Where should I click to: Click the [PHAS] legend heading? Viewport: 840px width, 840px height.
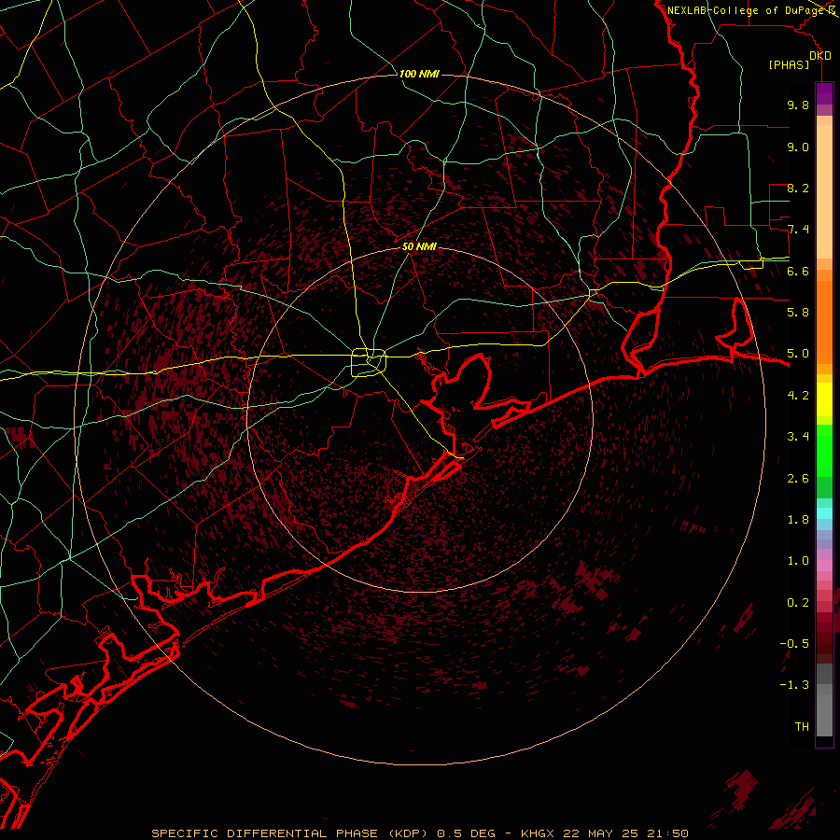click(x=789, y=65)
